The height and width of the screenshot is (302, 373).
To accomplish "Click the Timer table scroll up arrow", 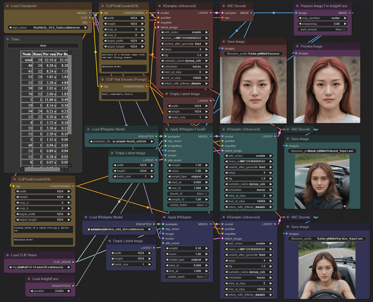I will pyautogui.click(x=70, y=53).
